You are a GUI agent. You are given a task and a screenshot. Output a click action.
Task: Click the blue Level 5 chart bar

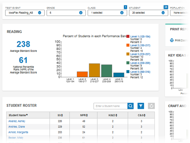click(x=119, y=75)
